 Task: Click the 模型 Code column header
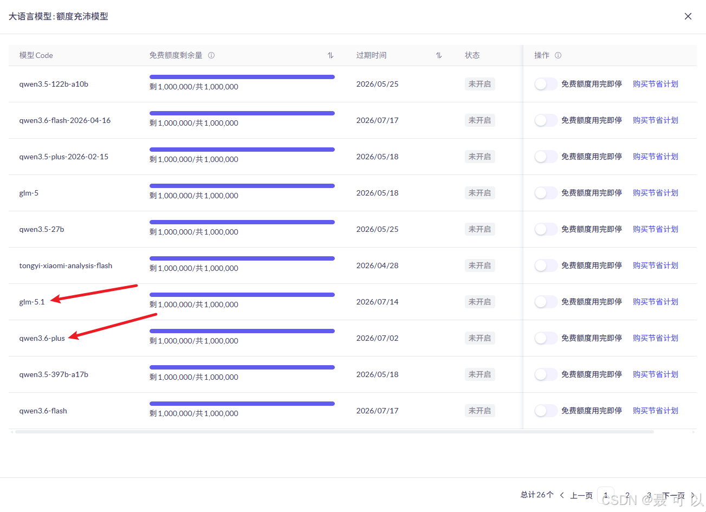[x=36, y=55]
